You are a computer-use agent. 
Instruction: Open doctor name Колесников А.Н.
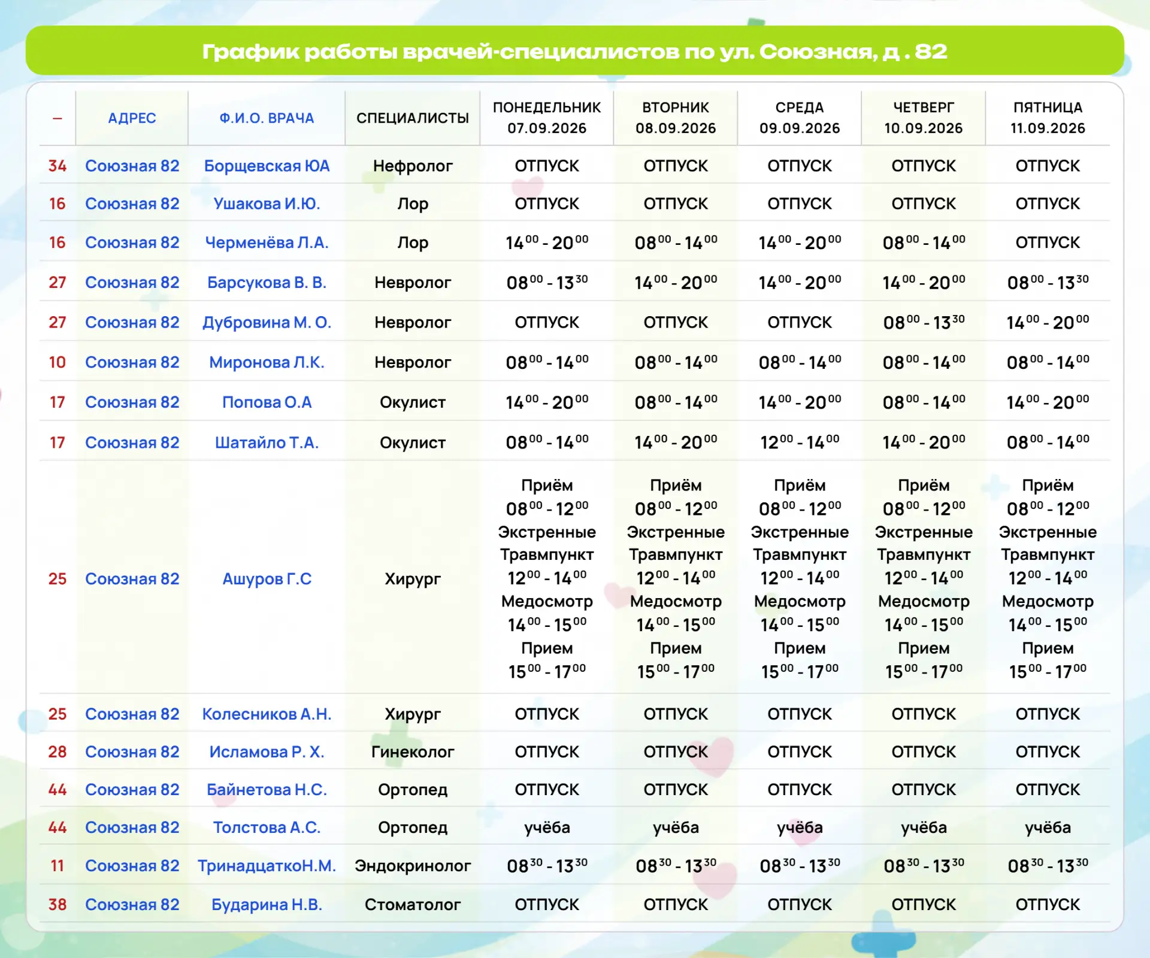[x=267, y=714]
